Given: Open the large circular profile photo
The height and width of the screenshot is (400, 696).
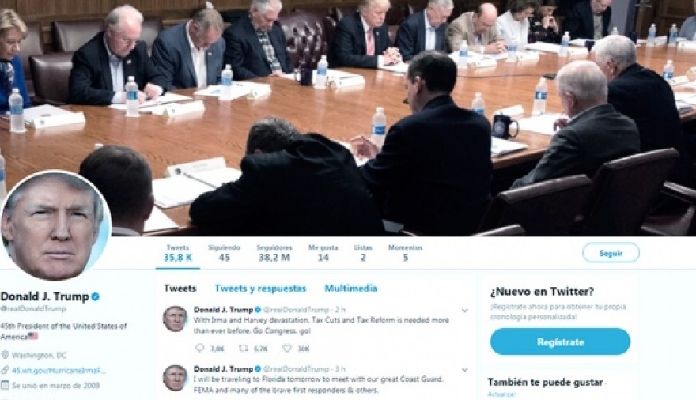Looking at the screenshot, I should coord(55,225).
